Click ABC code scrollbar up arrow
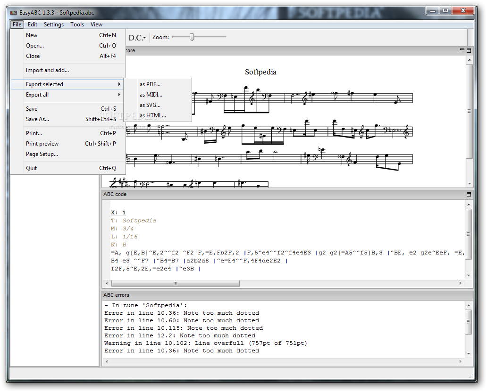The image size is (487, 392). point(469,204)
